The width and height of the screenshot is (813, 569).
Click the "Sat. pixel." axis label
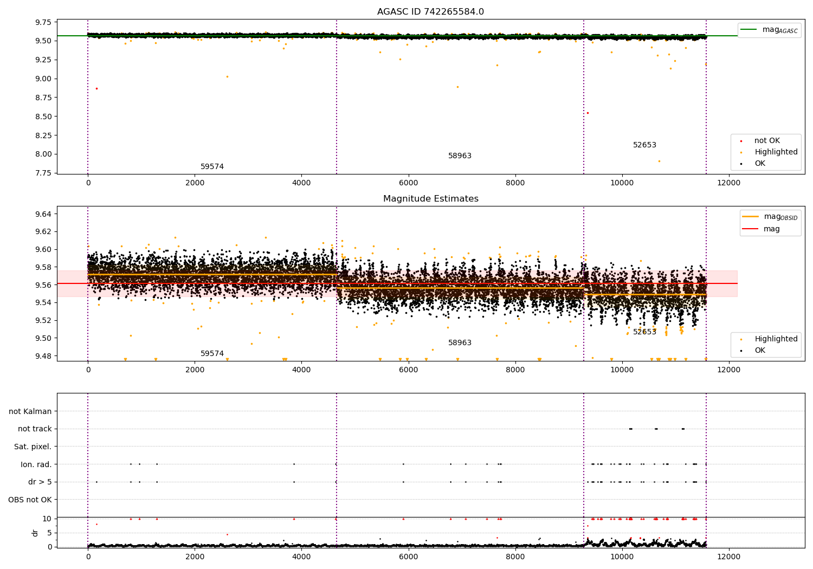(33, 447)
